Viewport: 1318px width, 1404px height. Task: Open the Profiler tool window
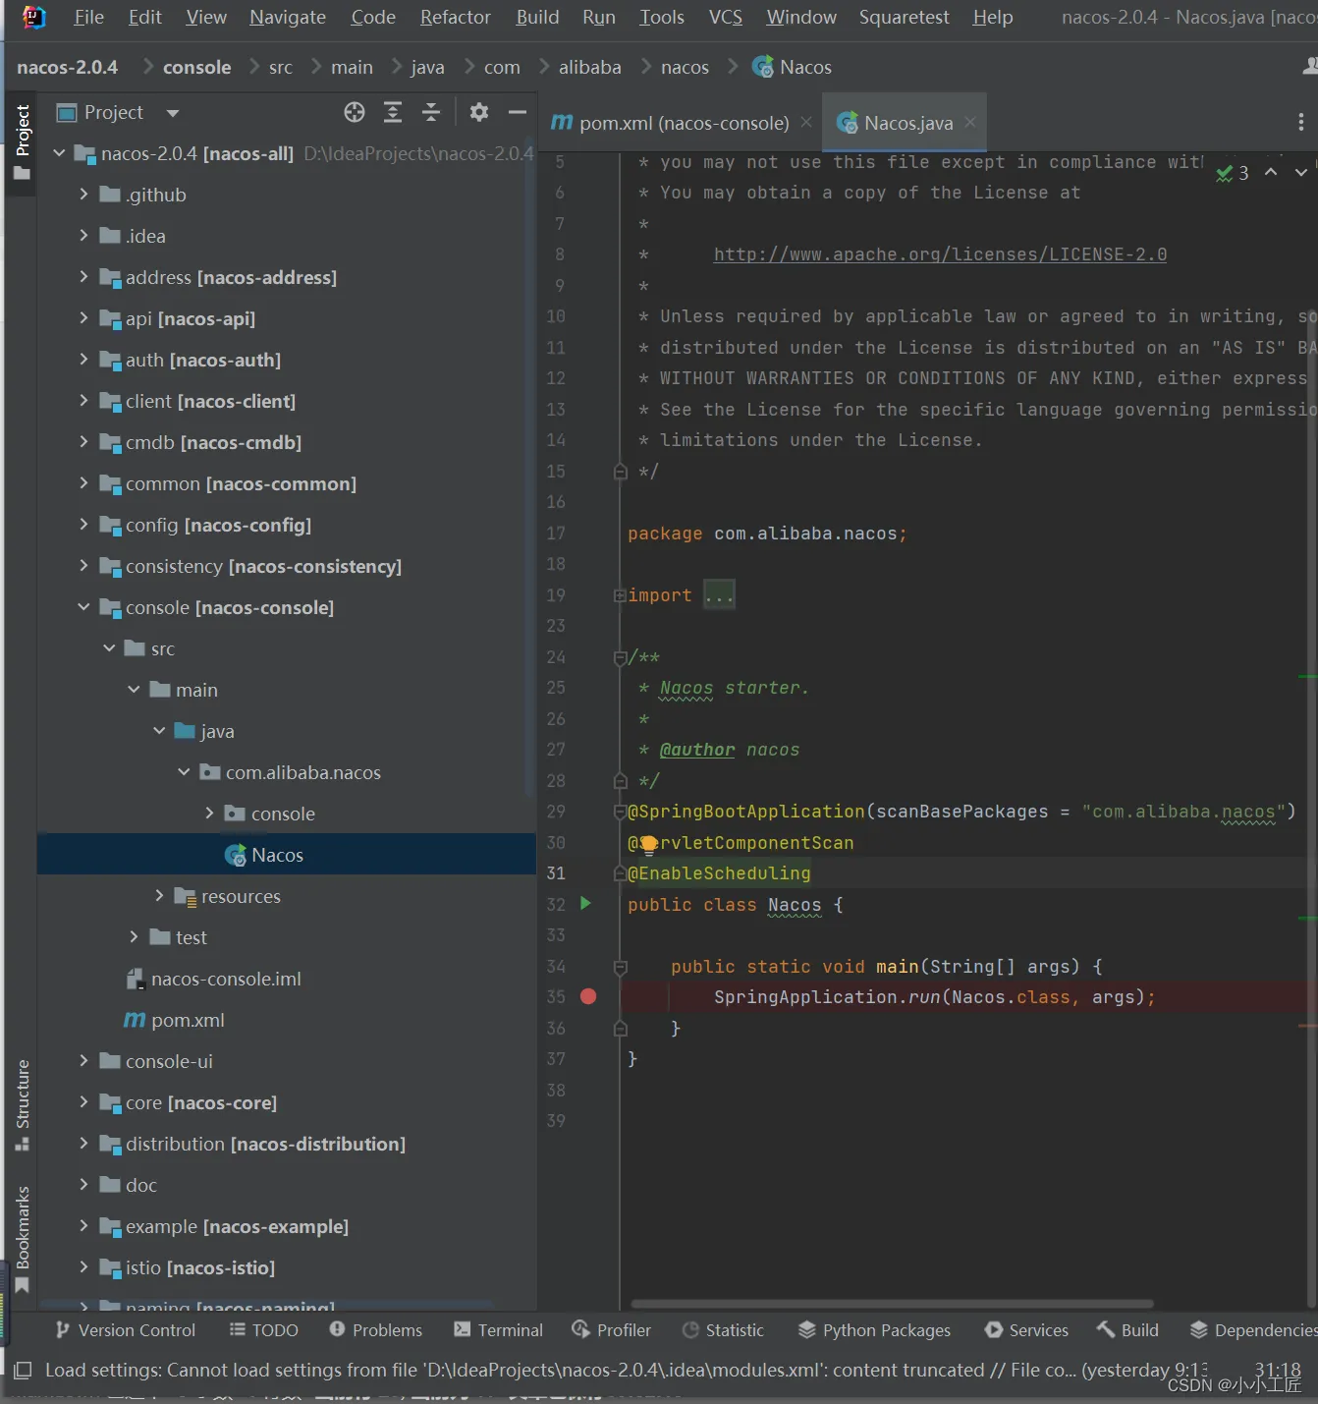611,1329
